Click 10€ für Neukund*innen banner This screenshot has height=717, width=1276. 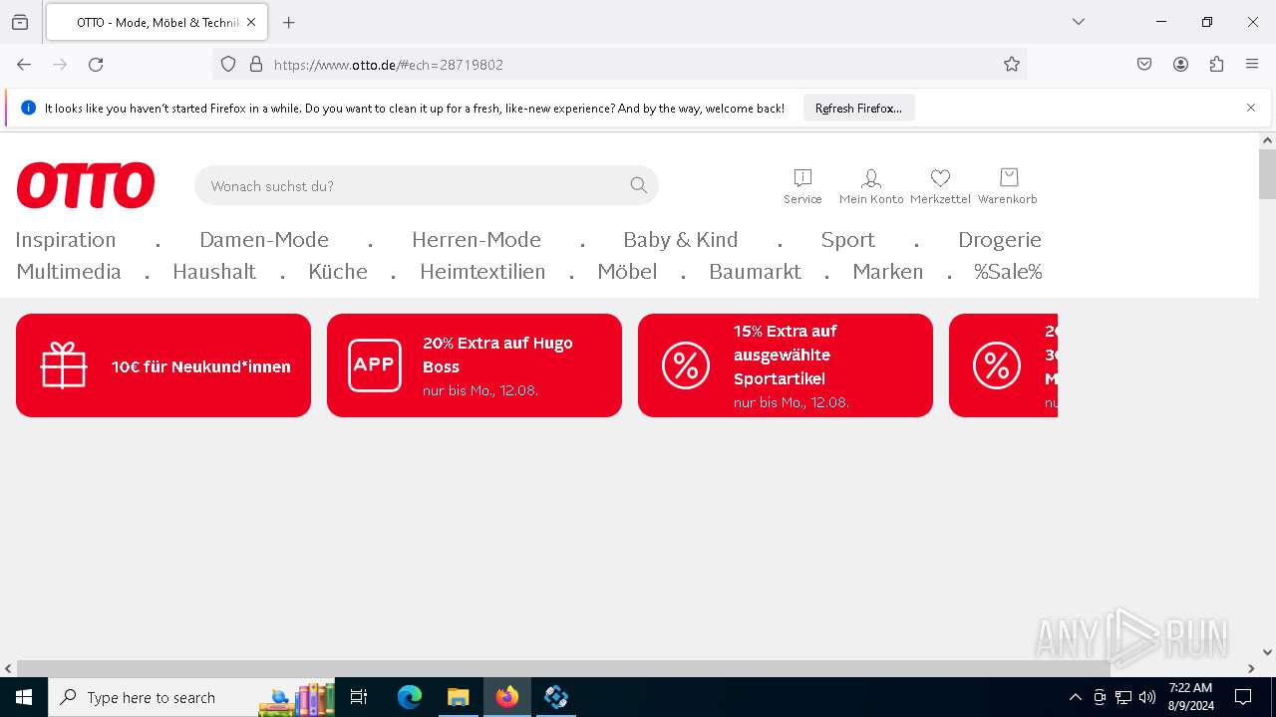tap(163, 365)
